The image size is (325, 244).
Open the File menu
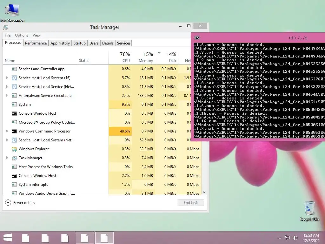[x=8, y=35]
